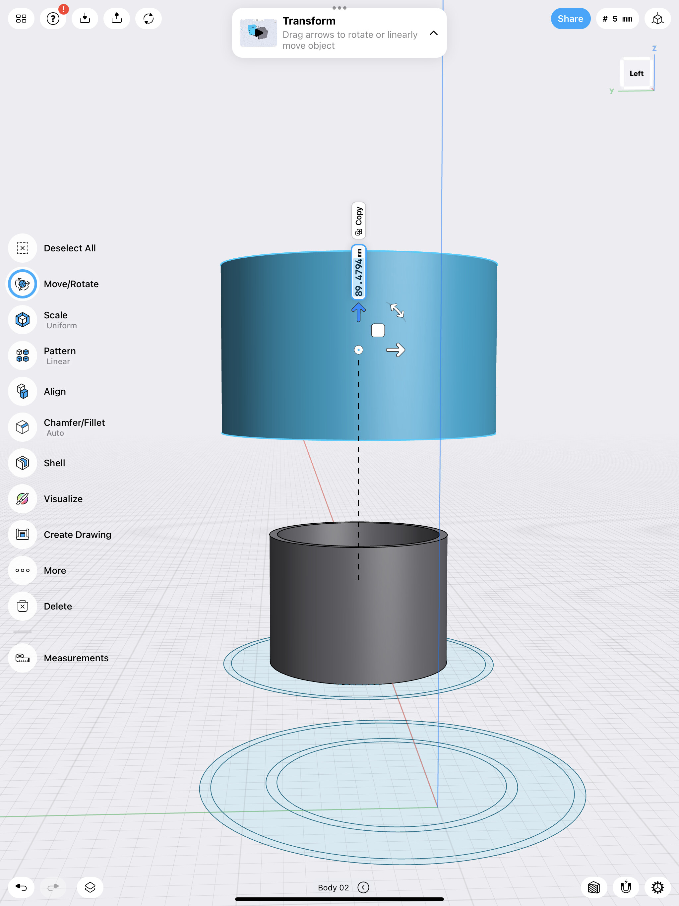
Task: Expand Body 02 selection chevron
Action: point(363,887)
